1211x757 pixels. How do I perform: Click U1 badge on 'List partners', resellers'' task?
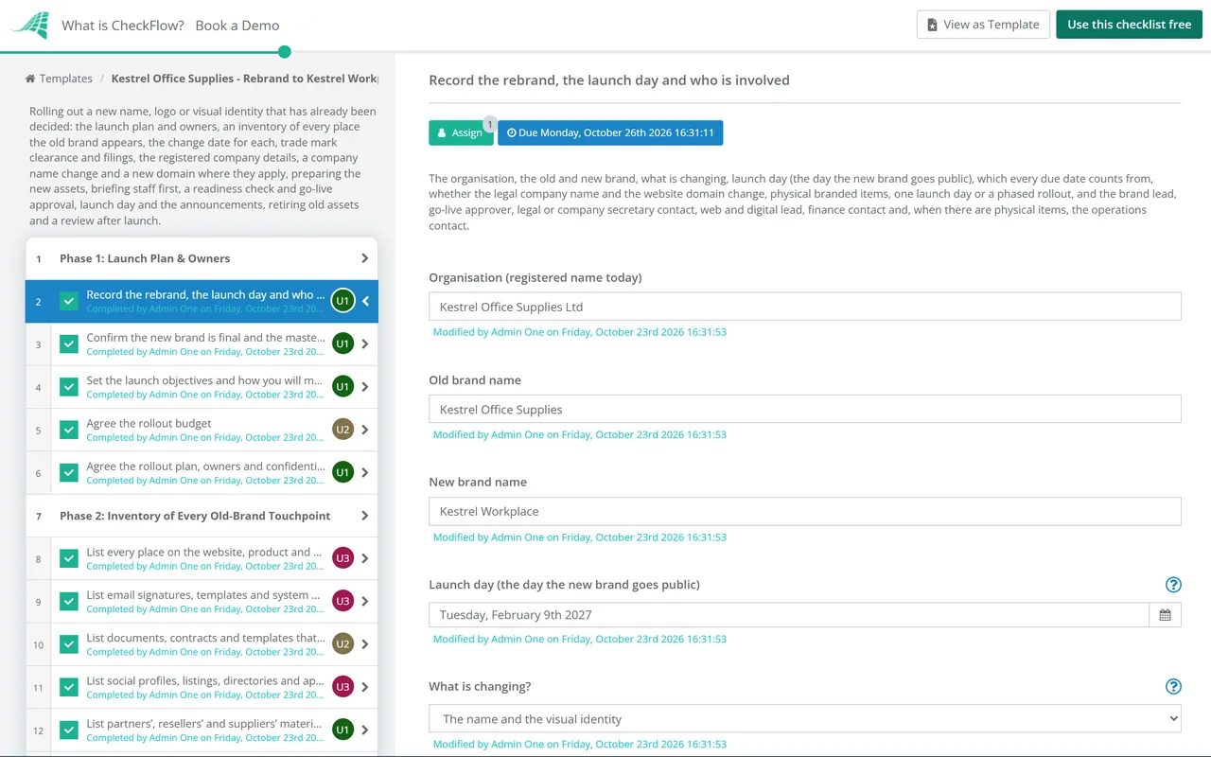342,730
